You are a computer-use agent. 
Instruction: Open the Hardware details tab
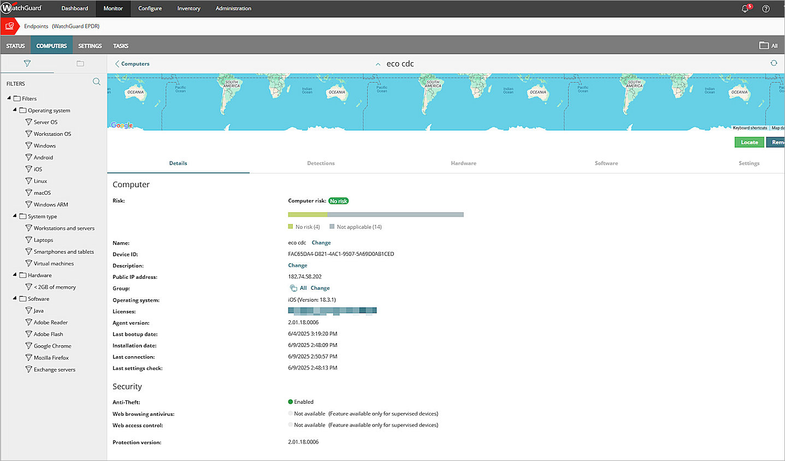(x=463, y=163)
